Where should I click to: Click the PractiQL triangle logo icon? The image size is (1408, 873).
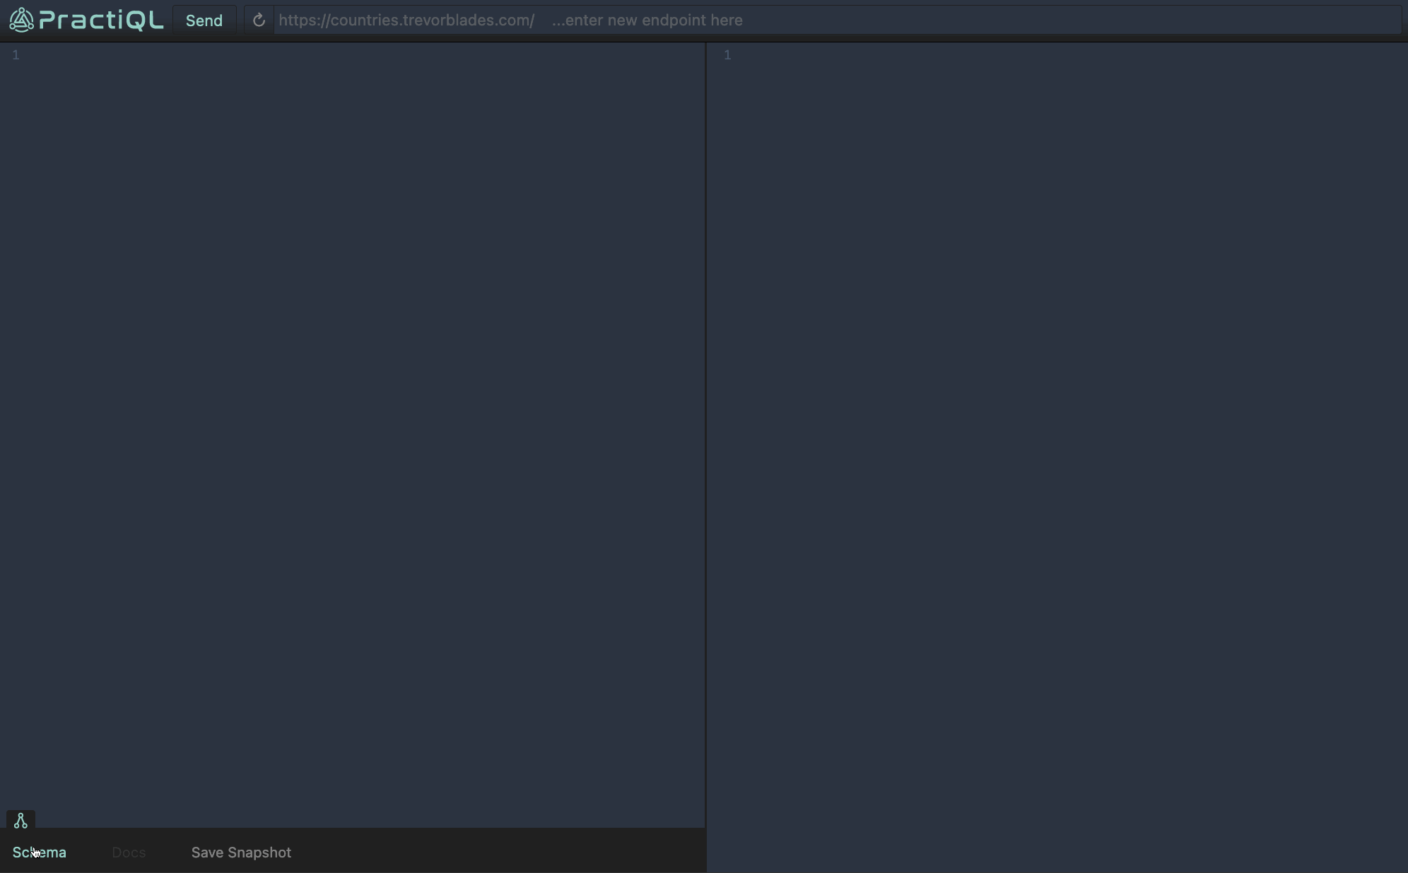point(21,20)
